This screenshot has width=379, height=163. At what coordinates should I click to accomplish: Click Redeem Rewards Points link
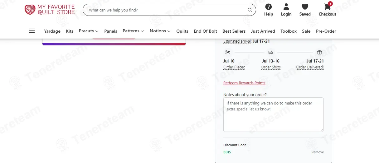244,83
